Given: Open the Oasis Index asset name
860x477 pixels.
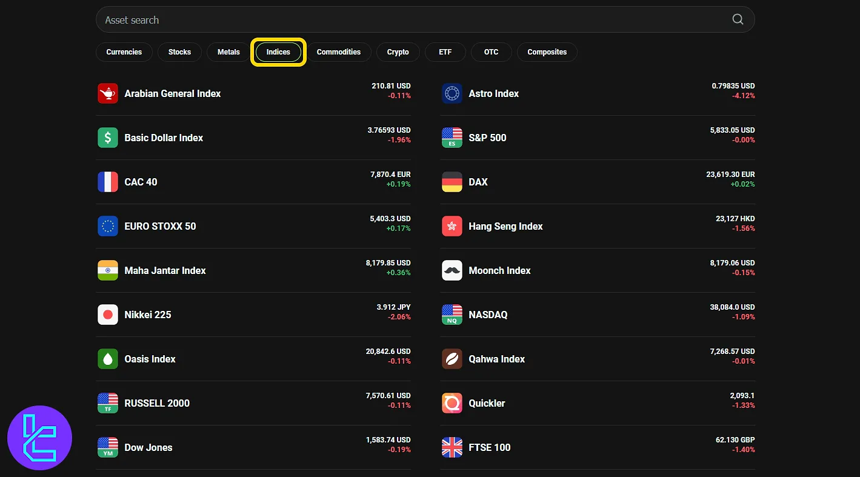Looking at the screenshot, I should pyautogui.click(x=150, y=359).
